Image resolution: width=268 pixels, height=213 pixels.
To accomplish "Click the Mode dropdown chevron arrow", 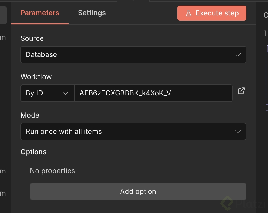I will click(x=238, y=132).
